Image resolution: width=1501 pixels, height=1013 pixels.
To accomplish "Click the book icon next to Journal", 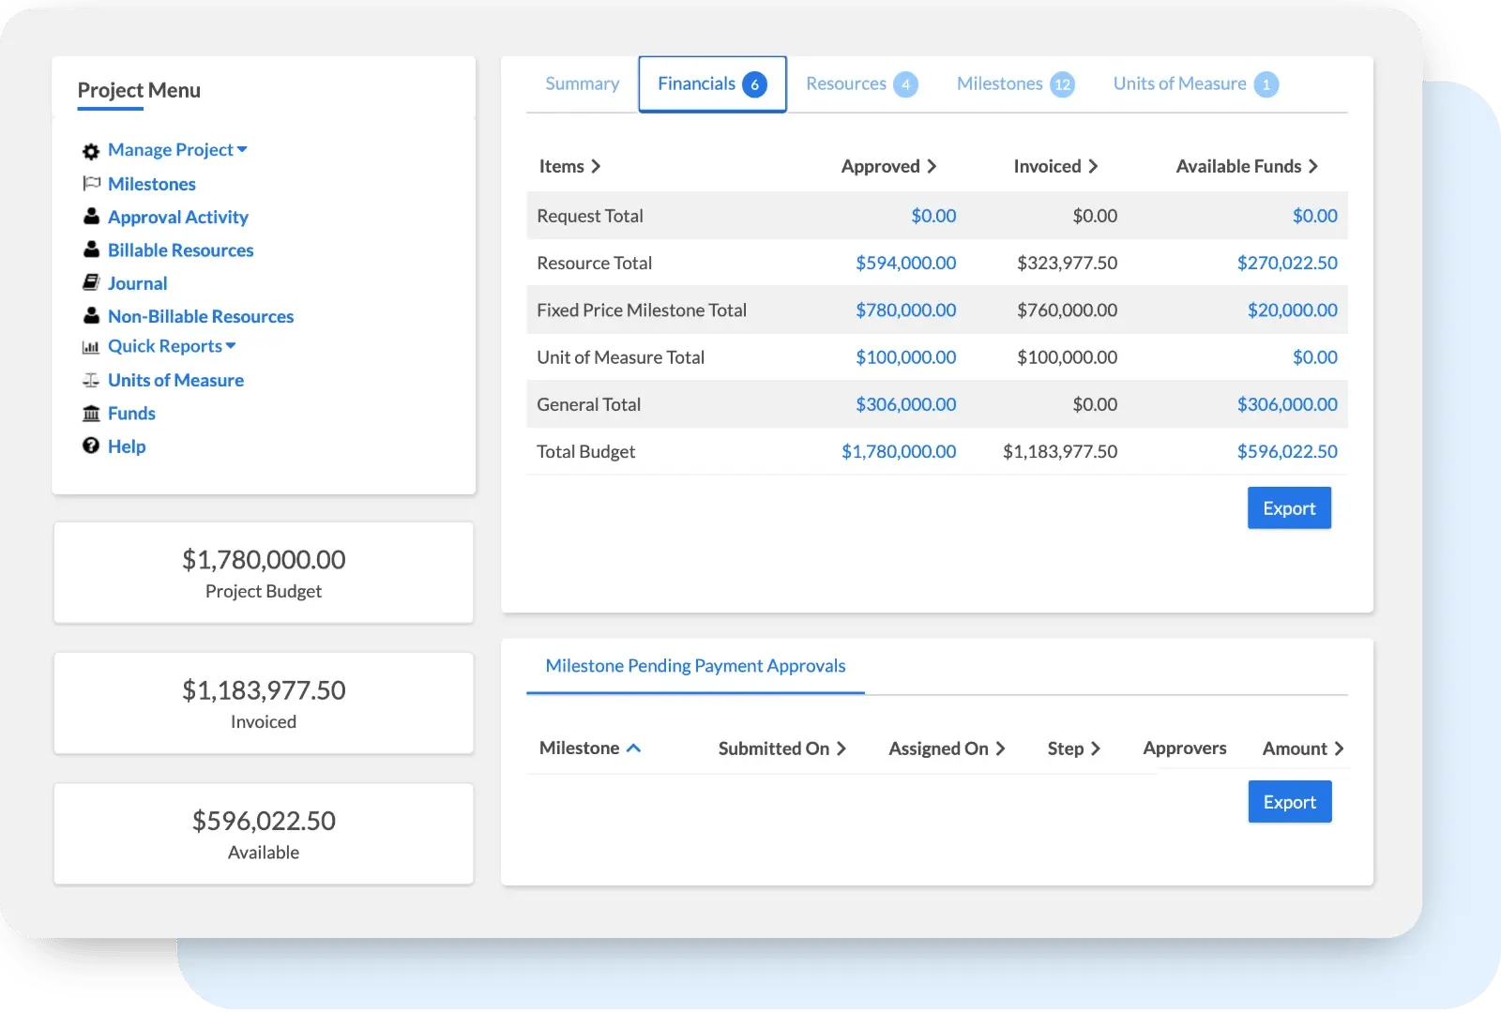I will pyautogui.click(x=91, y=282).
